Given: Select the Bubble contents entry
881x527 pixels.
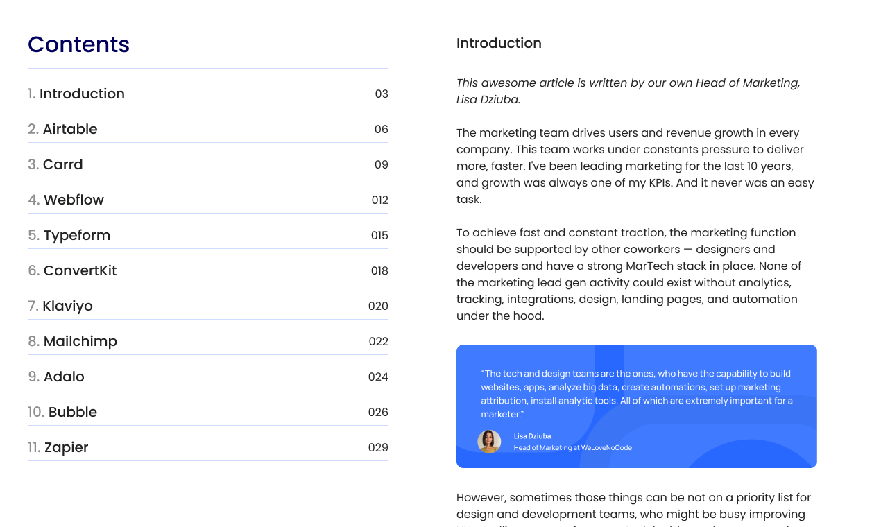Looking at the screenshot, I should coord(208,412).
